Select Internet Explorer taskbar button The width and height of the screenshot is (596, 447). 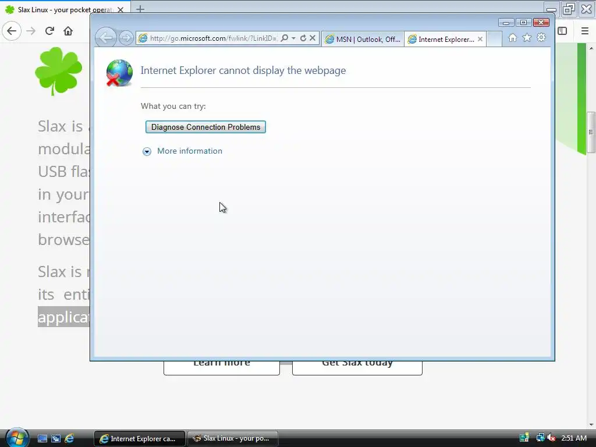(x=140, y=439)
